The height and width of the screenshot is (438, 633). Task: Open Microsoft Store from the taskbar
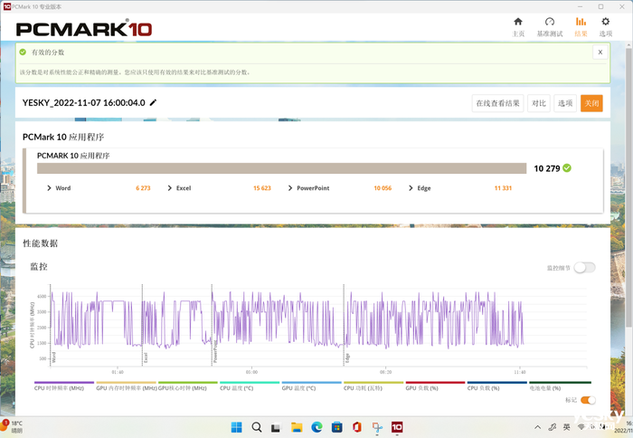point(336,427)
